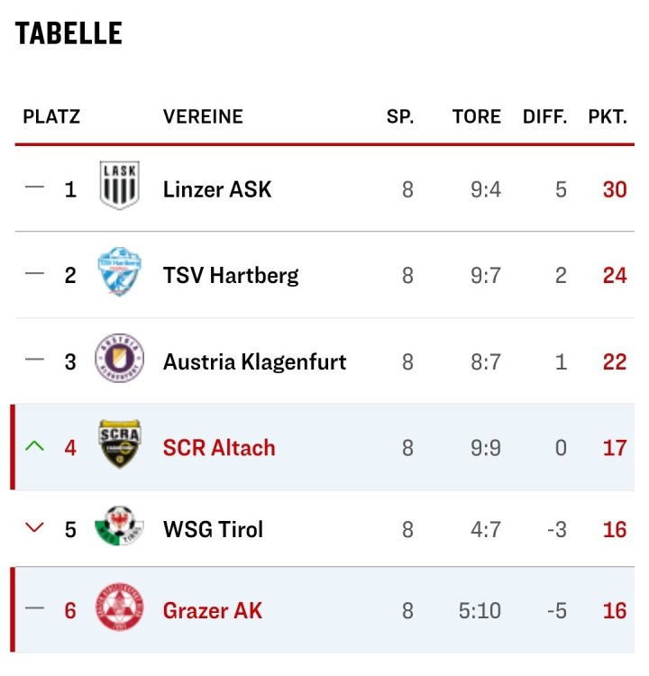The height and width of the screenshot is (676, 649).
Task: Click the VEREINE column header
Action: (x=203, y=117)
